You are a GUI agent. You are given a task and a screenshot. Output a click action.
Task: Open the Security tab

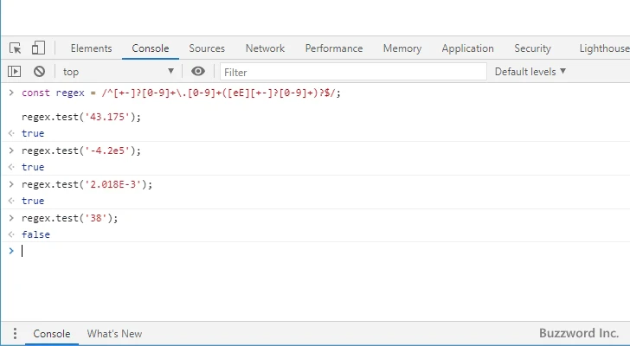coord(532,48)
